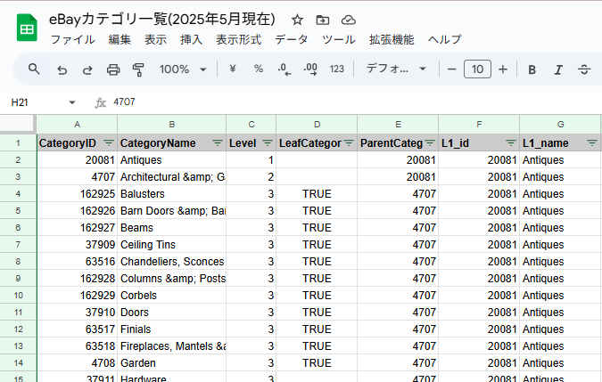Star this spreadsheet document
The image size is (602, 382).
297,20
